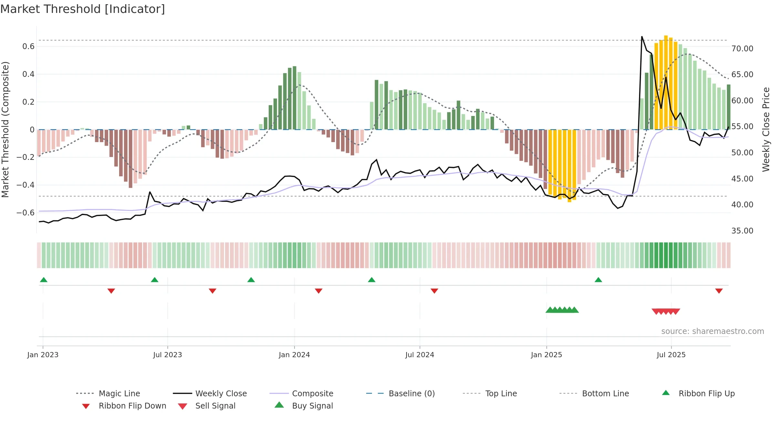Click the Buy Signal cluster at Jan 2025
Screen dimensions: 775x436
[562, 310]
